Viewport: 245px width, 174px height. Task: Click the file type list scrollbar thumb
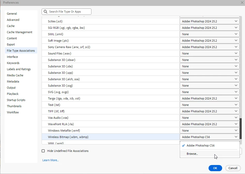pyautogui.click(x=241, y=129)
